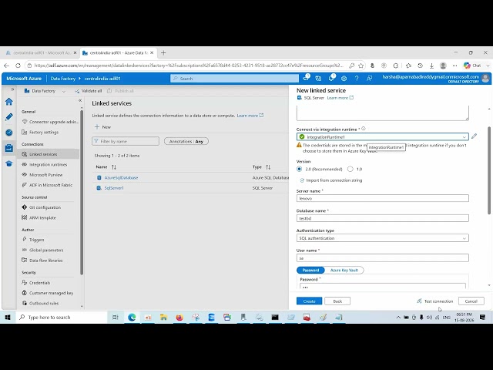Click Import from connection string

tap(330, 180)
